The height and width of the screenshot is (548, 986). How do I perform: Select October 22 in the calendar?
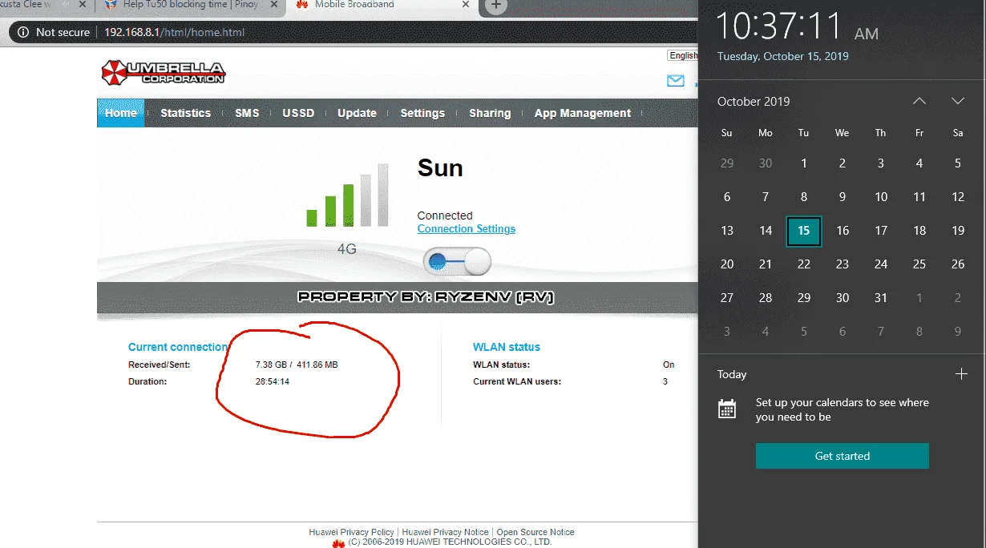[804, 264]
